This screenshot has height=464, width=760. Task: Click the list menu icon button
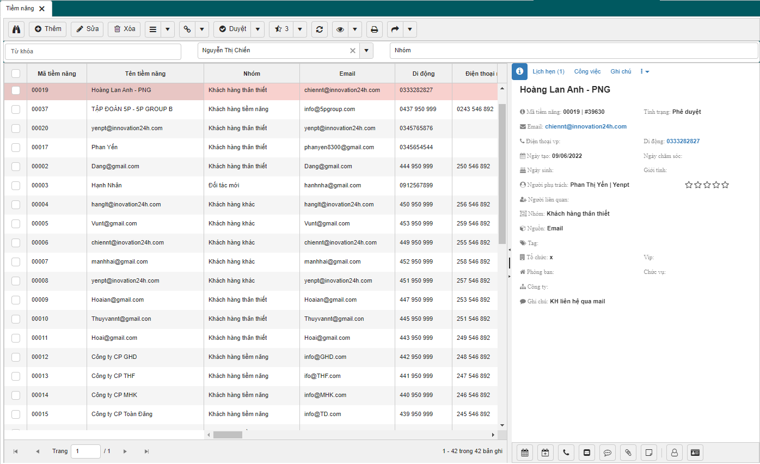(x=153, y=29)
